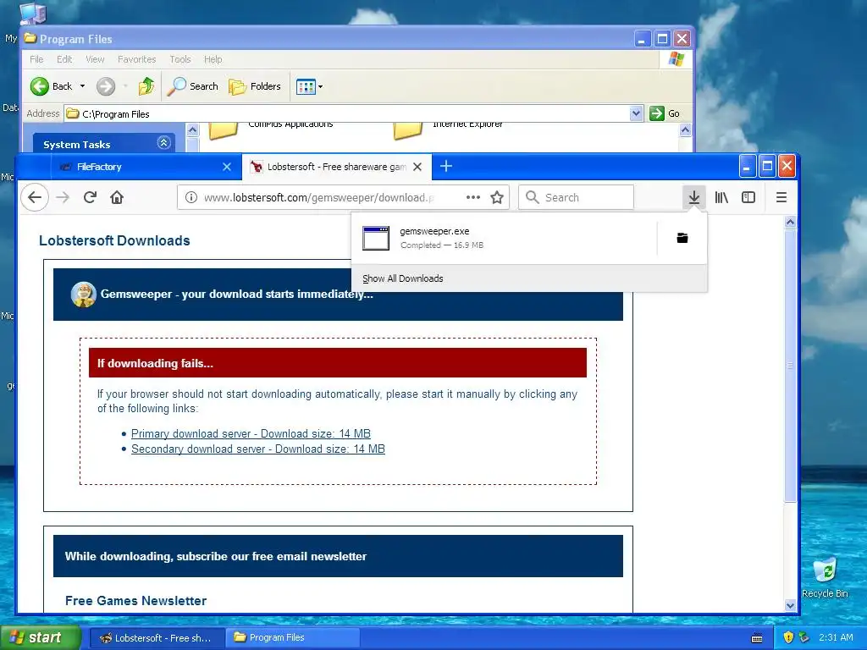Screen dimensions: 867x650
Task: Toggle Firefox downloads panel arrow
Action: click(694, 197)
